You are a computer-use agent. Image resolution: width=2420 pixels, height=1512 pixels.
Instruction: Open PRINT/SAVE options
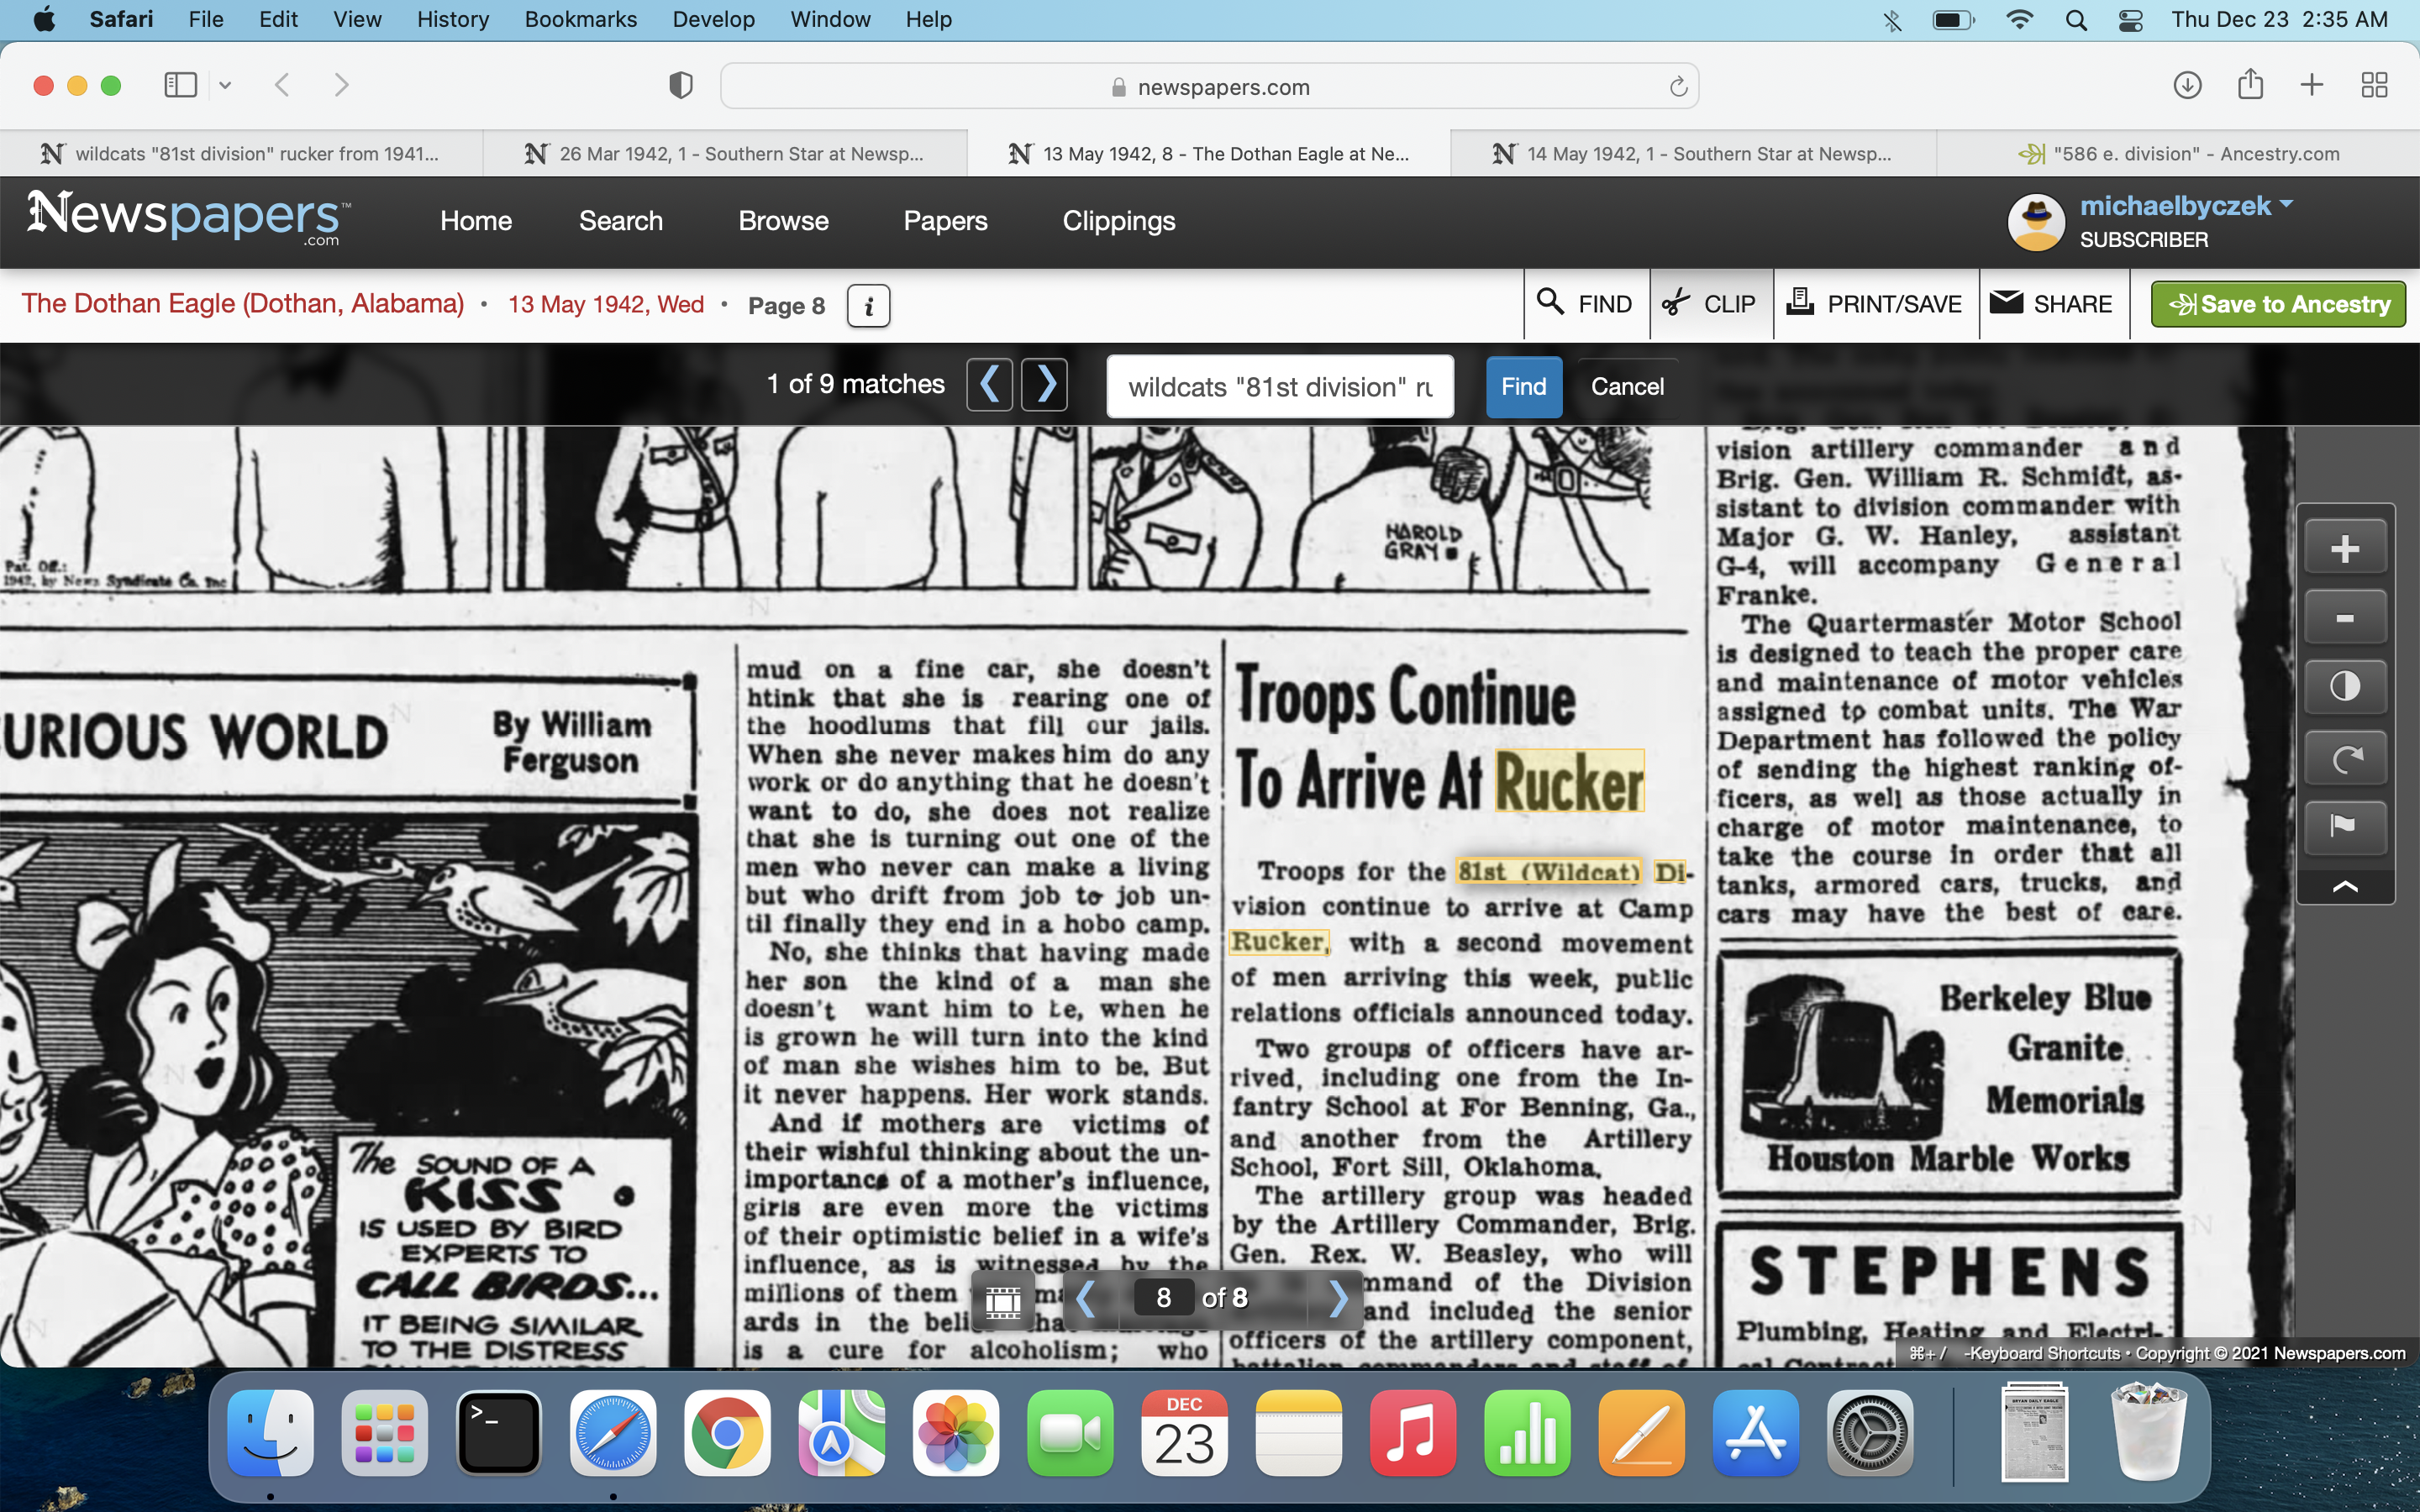[x=1874, y=304]
